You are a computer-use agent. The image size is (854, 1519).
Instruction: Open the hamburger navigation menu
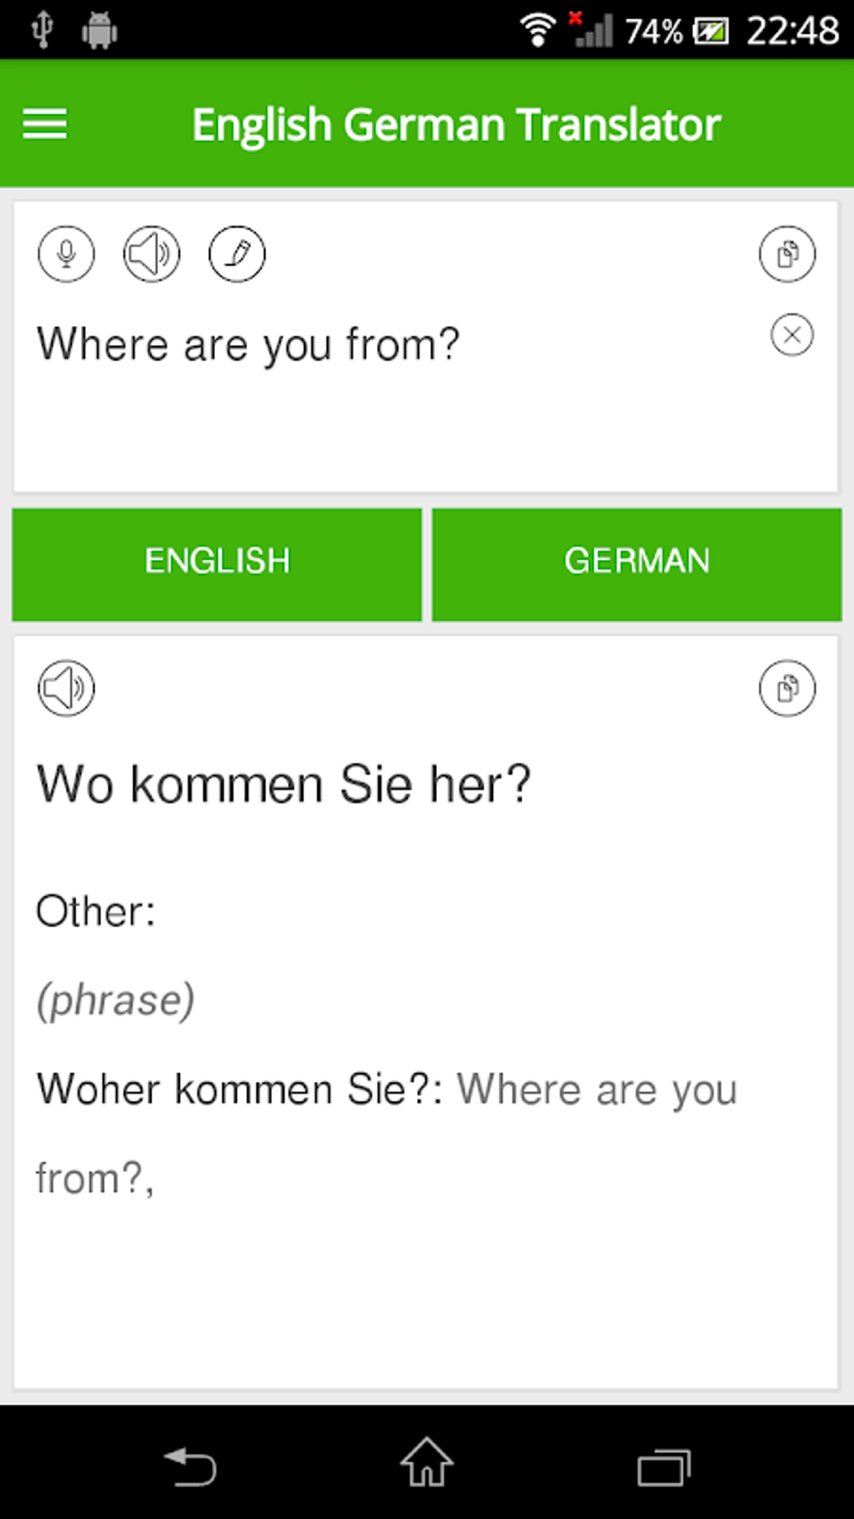click(45, 124)
